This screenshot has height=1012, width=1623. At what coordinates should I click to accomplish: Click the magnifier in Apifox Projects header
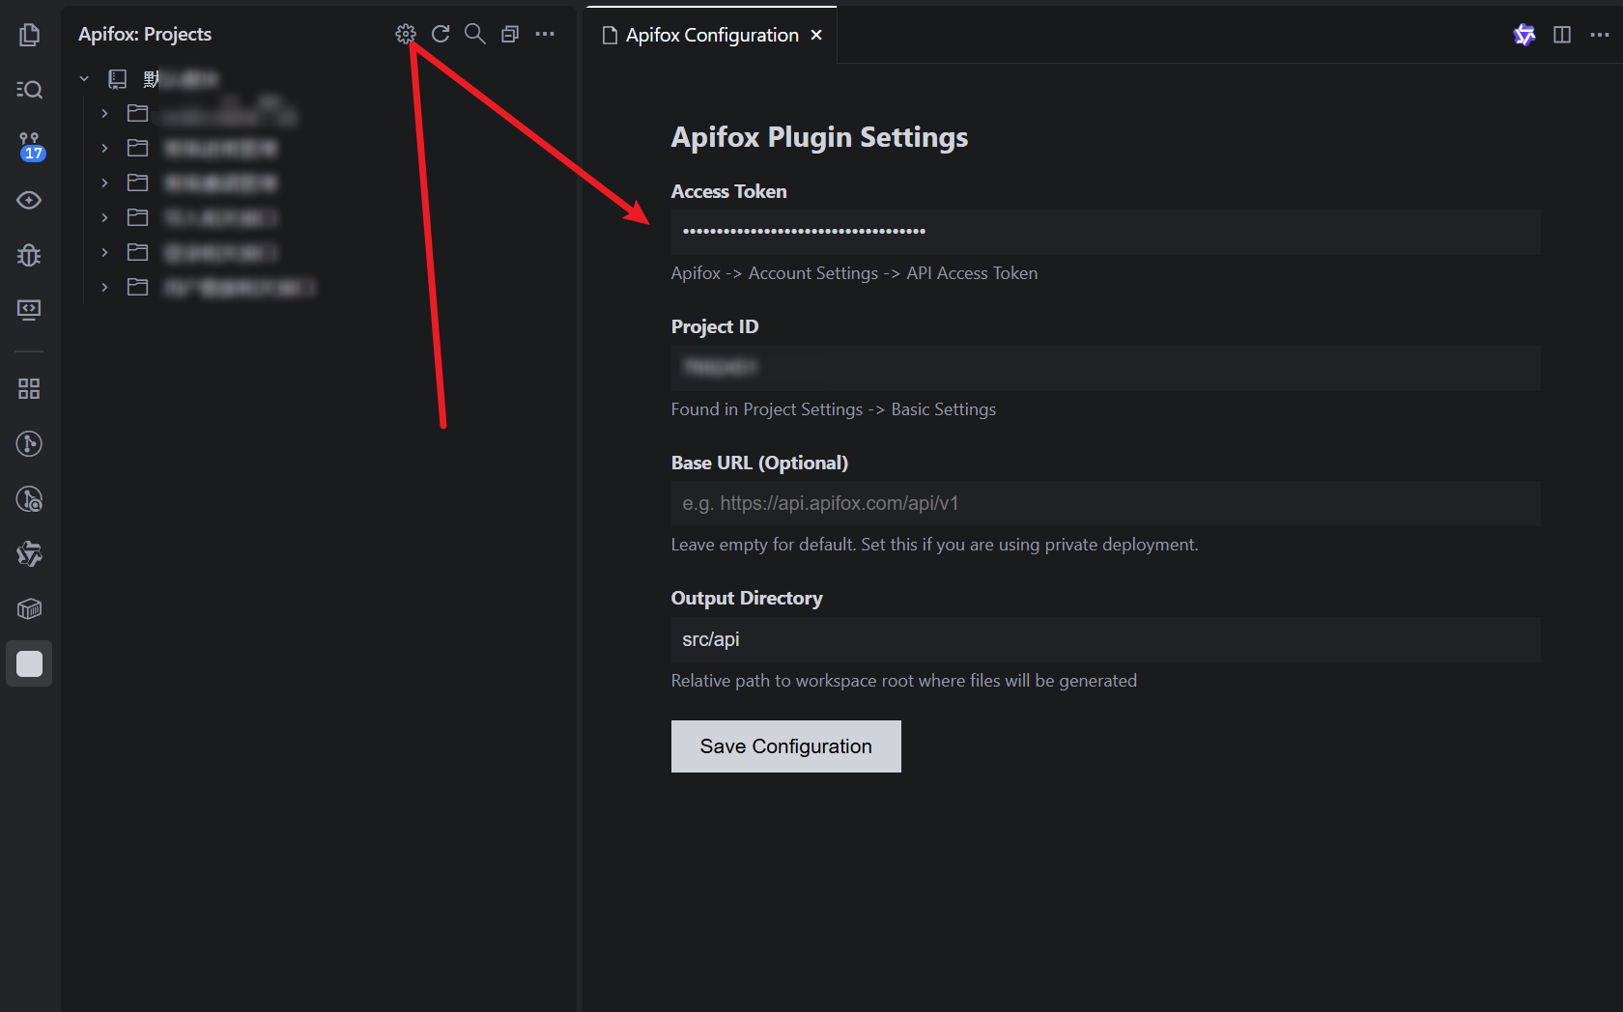pyautogui.click(x=474, y=34)
